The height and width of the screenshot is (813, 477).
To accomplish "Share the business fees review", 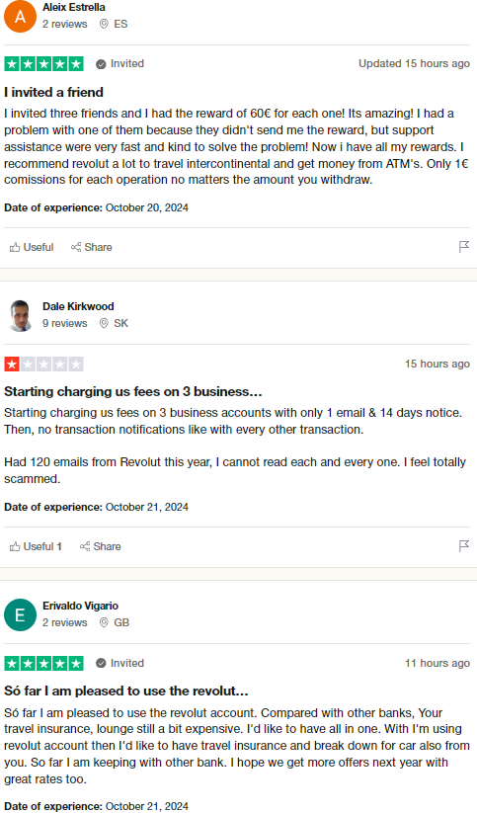I will pyautogui.click(x=100, y=546).
